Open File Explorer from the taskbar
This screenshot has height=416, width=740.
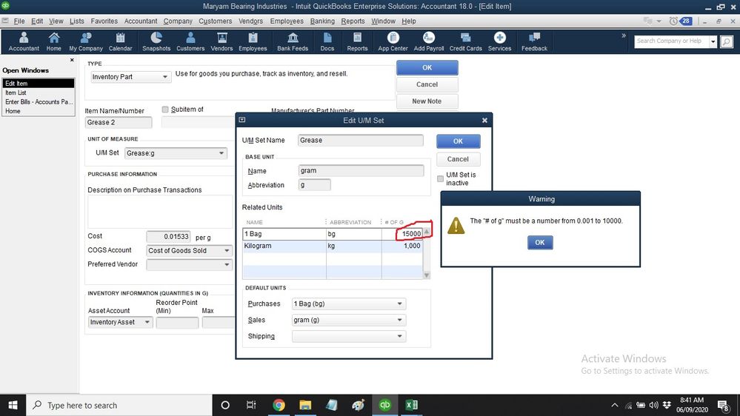tap(305, 405)
